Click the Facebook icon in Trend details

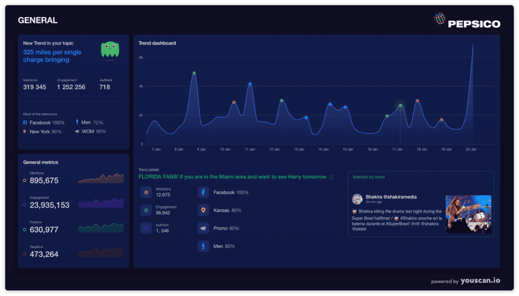coord(203,192)
